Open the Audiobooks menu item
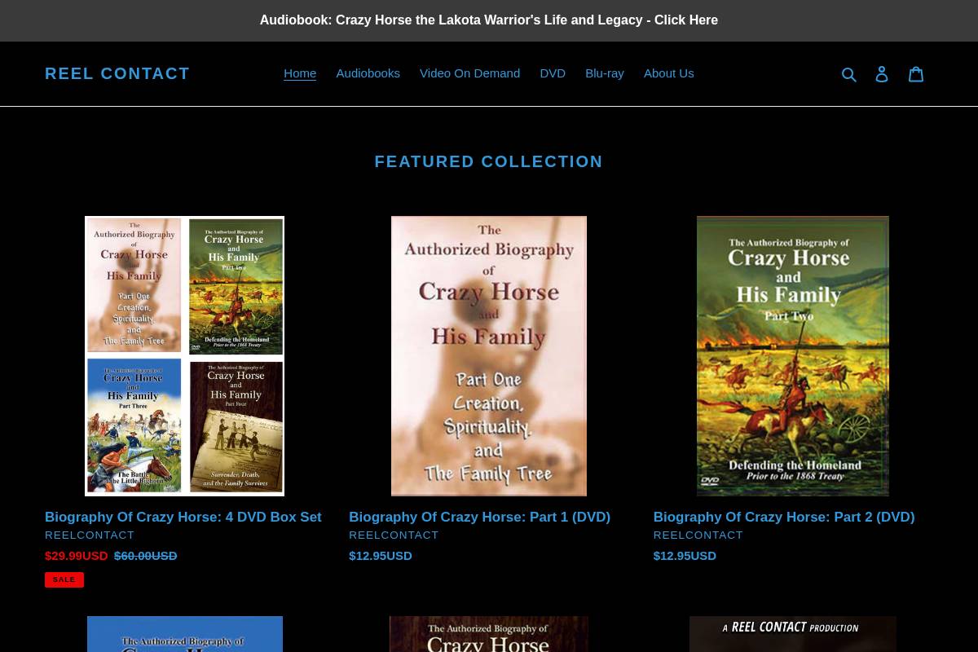 point(368,73)
